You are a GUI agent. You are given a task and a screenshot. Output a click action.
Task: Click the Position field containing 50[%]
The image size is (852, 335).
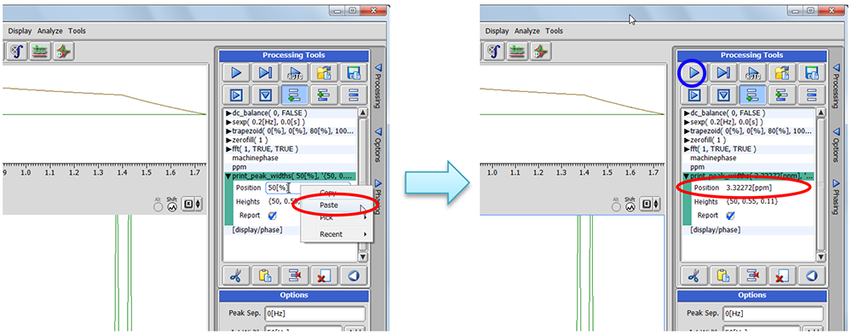tap(308, 188)
